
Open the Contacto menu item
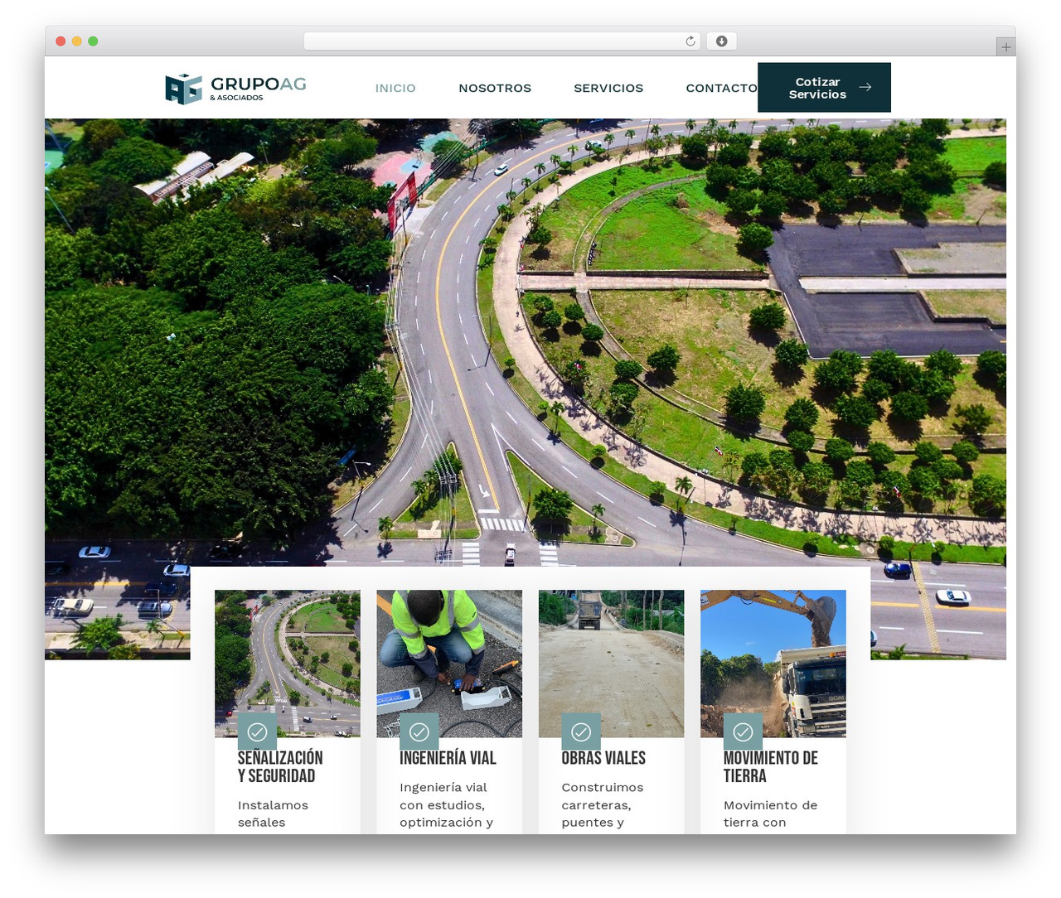pos(721,88)
